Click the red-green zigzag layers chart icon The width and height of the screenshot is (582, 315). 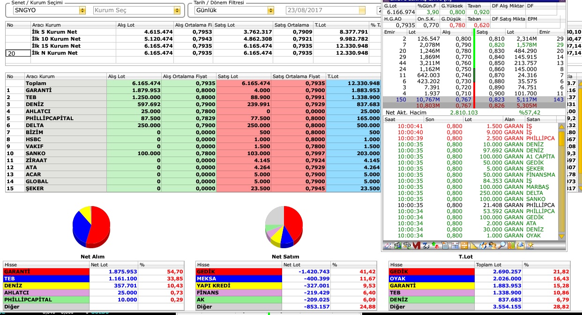tap(511, 245)
